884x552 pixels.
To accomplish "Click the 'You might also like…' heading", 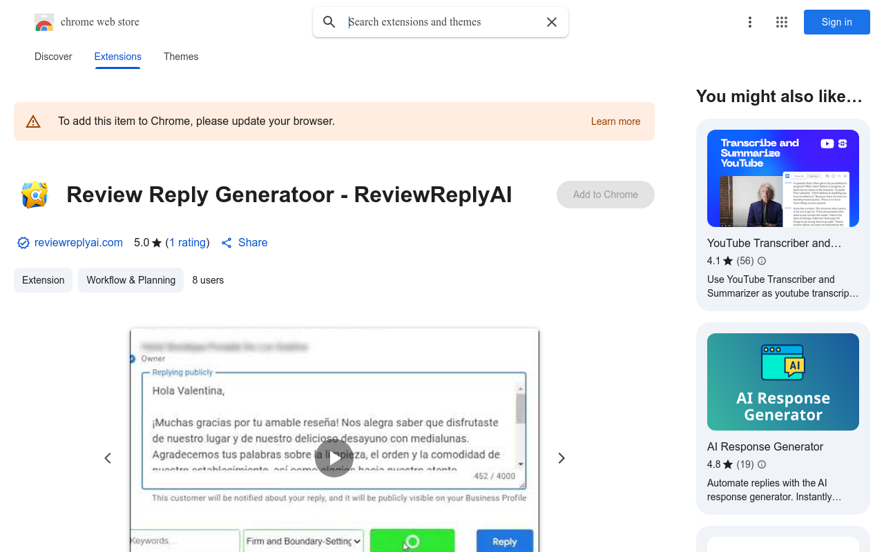I will [x=779, y=97].
